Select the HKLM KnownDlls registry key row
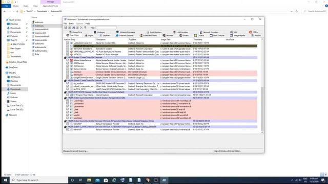This screenshot has width=328, height=184. (160, 98)
